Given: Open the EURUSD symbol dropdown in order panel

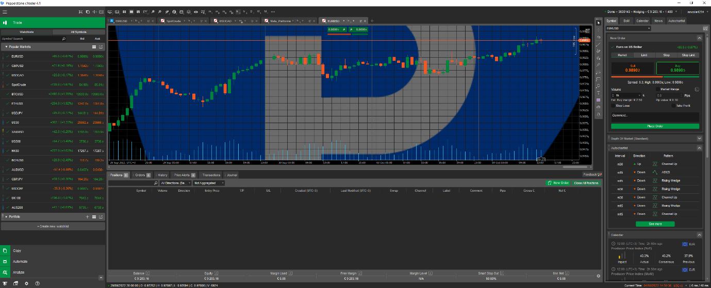Looking at the screenshot, I should pyautogui.click(x=628, y=28).
